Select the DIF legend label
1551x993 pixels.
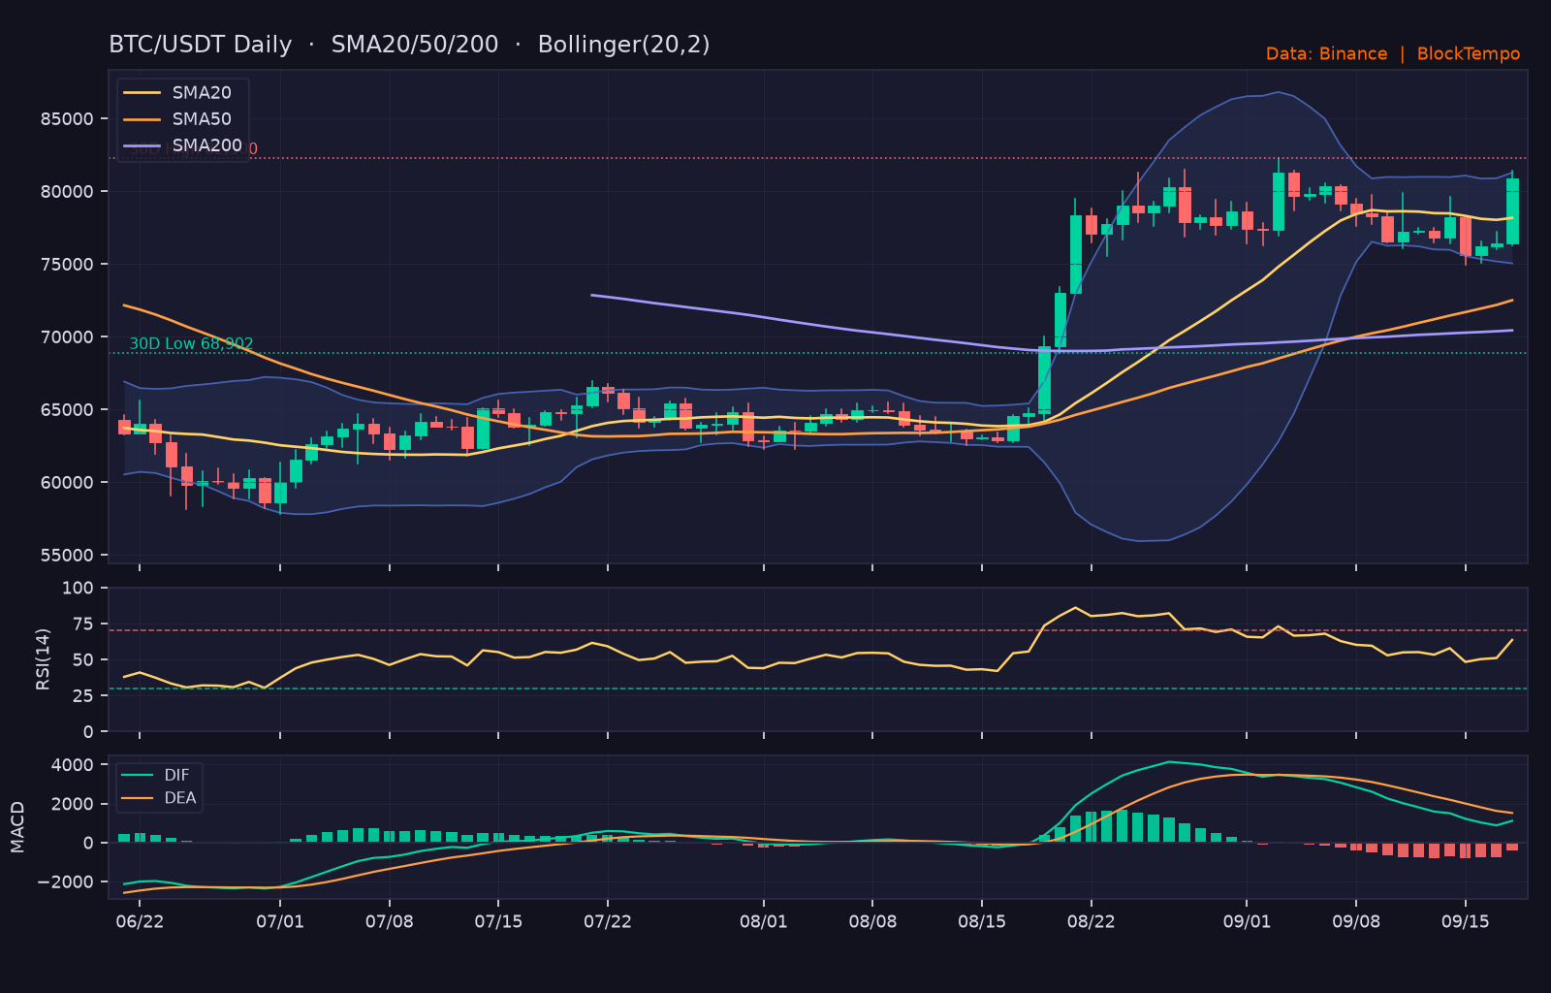[177, 775]
